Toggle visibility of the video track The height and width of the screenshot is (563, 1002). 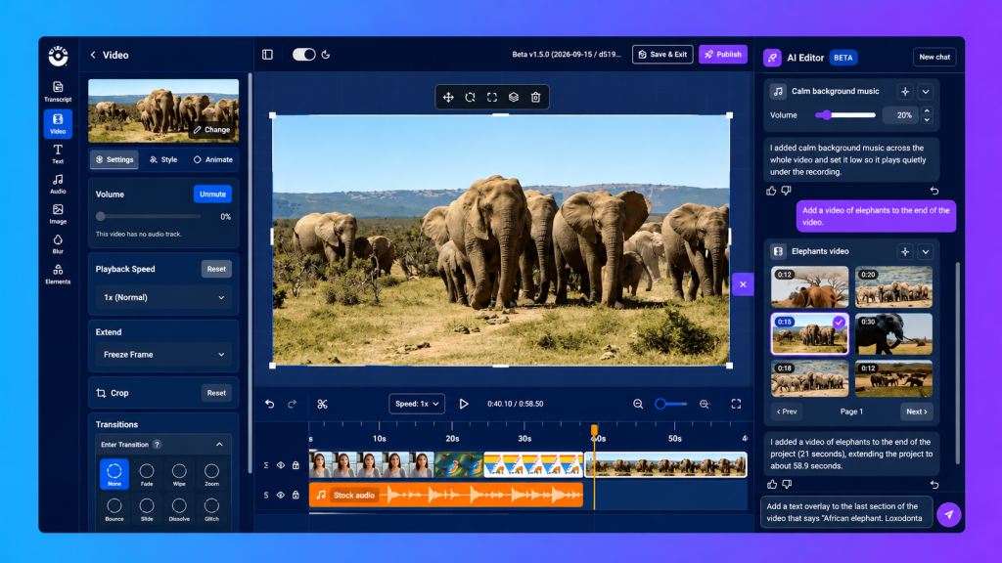point(281,465)
